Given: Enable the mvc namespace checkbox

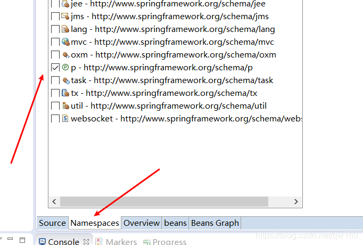Looking at the screenshot, I should tap(55, 42).
